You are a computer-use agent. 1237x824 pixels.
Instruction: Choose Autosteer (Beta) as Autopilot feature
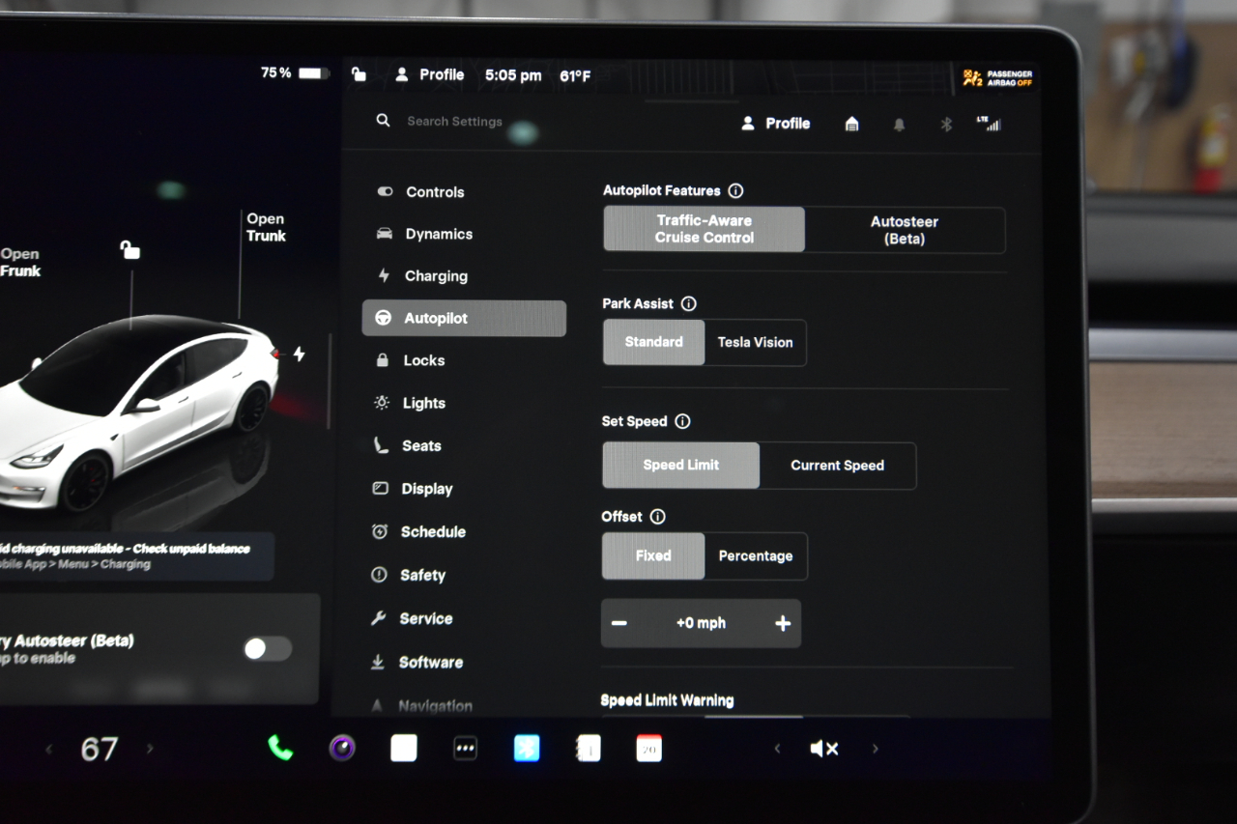[x=905, y=230]
